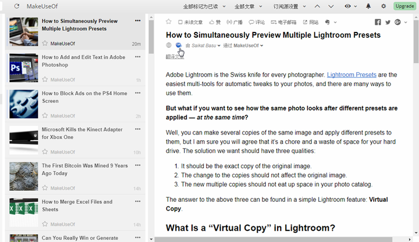The height and width of the screenshot is (242, 419).
Task: Click the PS4 controller thumbnail
Action: point(24,104)
